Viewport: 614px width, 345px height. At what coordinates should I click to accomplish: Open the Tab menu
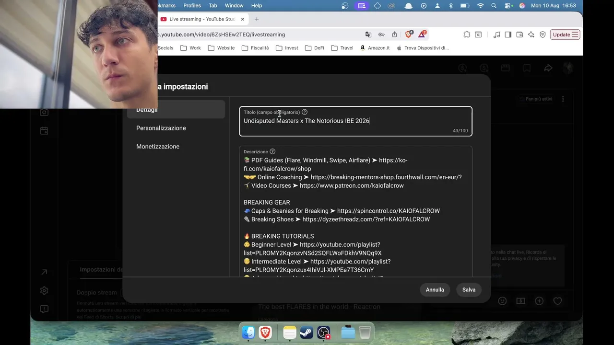click(x=213, y=6)
